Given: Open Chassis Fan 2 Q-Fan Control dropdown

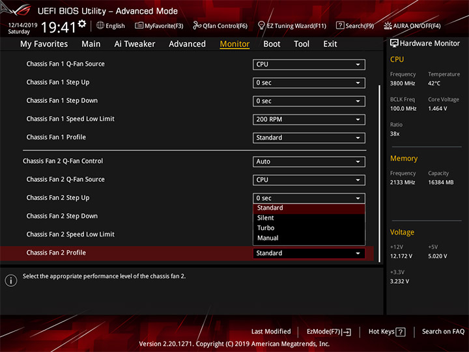Looking at the screenshot, I should pyautogui.click(x=309, y=162).
